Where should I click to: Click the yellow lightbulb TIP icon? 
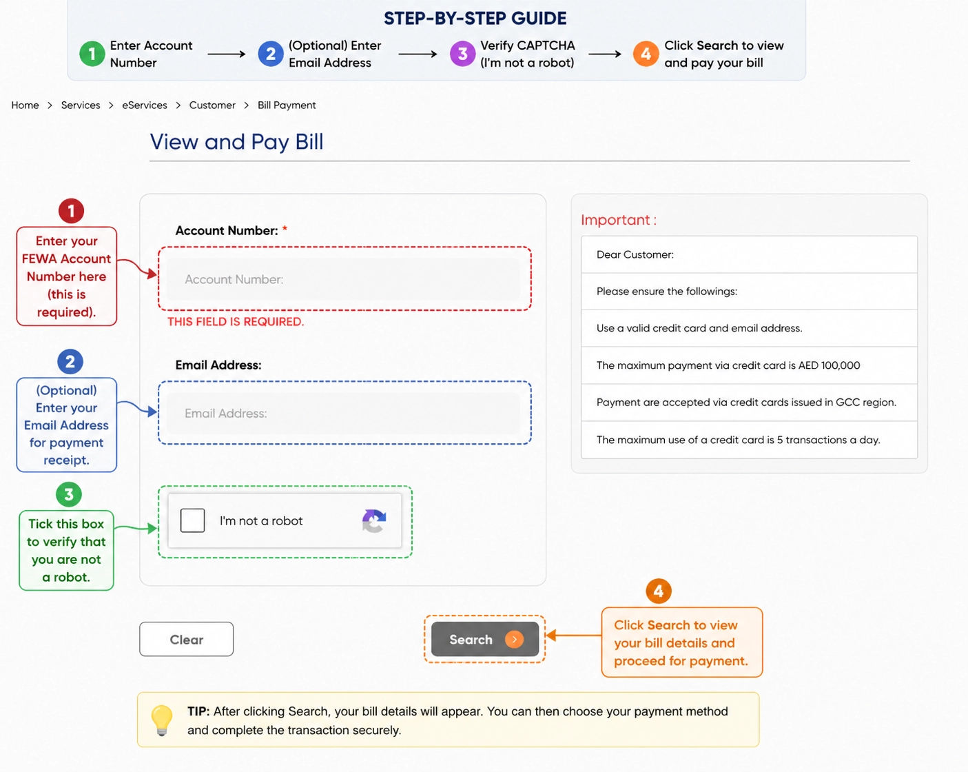(162, 719)
